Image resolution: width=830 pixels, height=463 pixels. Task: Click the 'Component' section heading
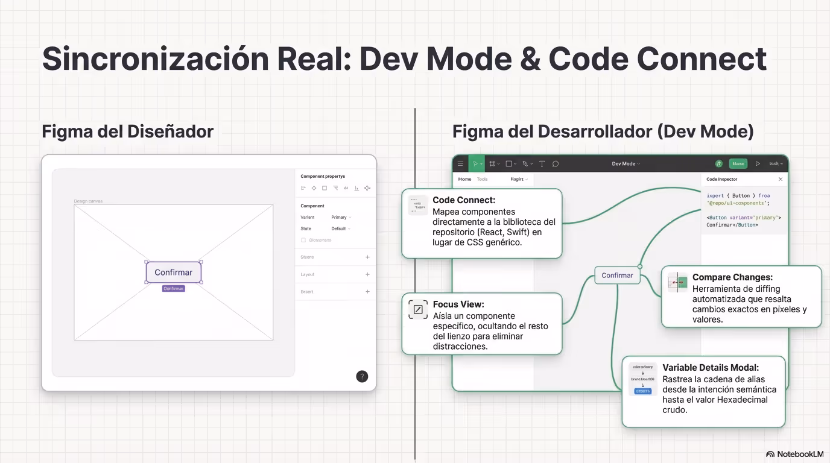pos(312,206)
